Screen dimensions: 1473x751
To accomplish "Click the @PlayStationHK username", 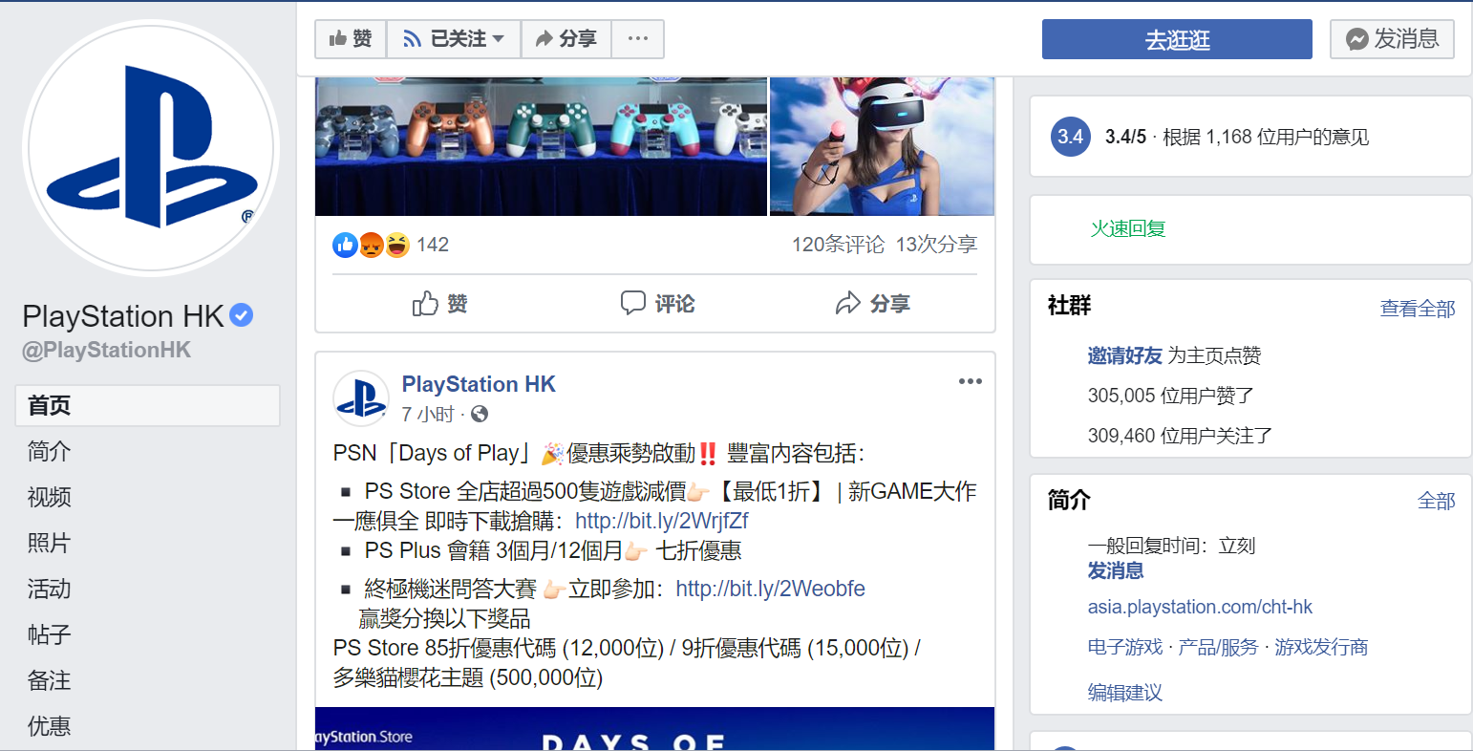I will point(106,350).
